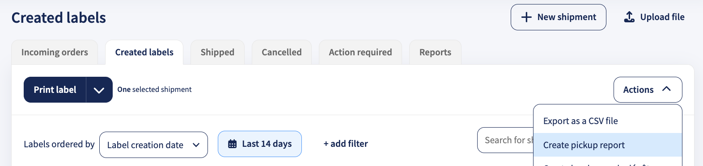The image size is (703, 166).
Task: Click the chevron beside Print label
Action: click(99, 90)
